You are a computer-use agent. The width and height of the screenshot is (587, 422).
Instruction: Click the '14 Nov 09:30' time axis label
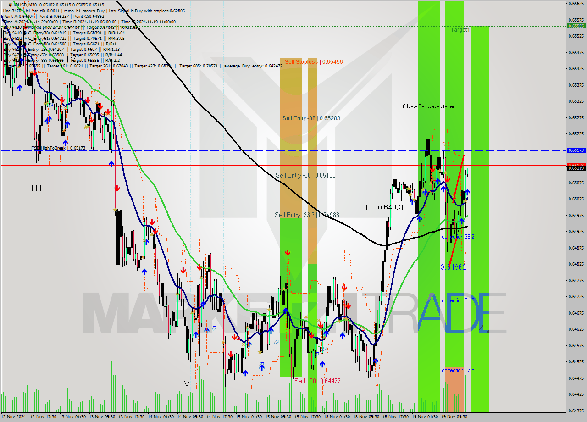tap(190, 417)
